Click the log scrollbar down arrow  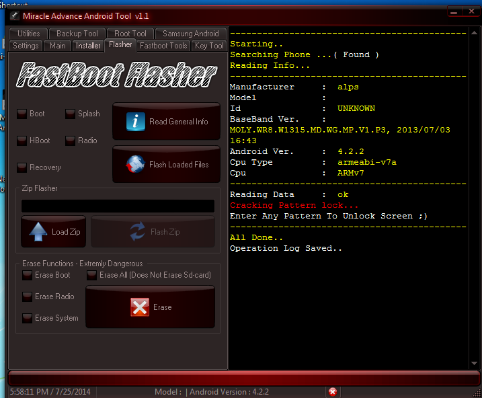[474, 363]
